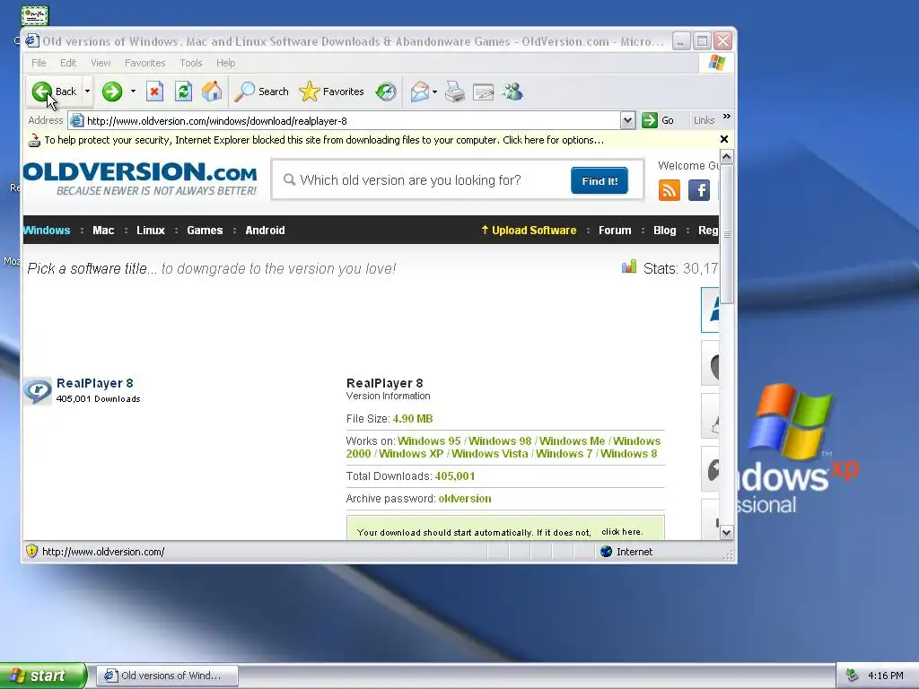The height and width of the screenshot is (689, 919).
Task: Click the Internet Explorer title bar page icon
Action: [x=32, y=41]
